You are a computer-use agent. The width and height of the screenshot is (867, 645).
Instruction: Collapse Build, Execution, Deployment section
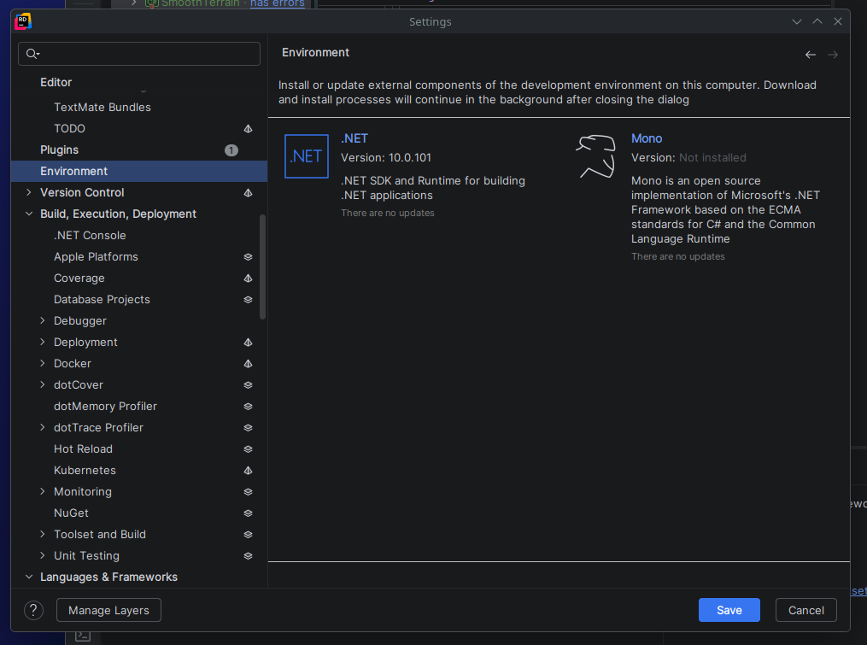(x=29, y=214)
